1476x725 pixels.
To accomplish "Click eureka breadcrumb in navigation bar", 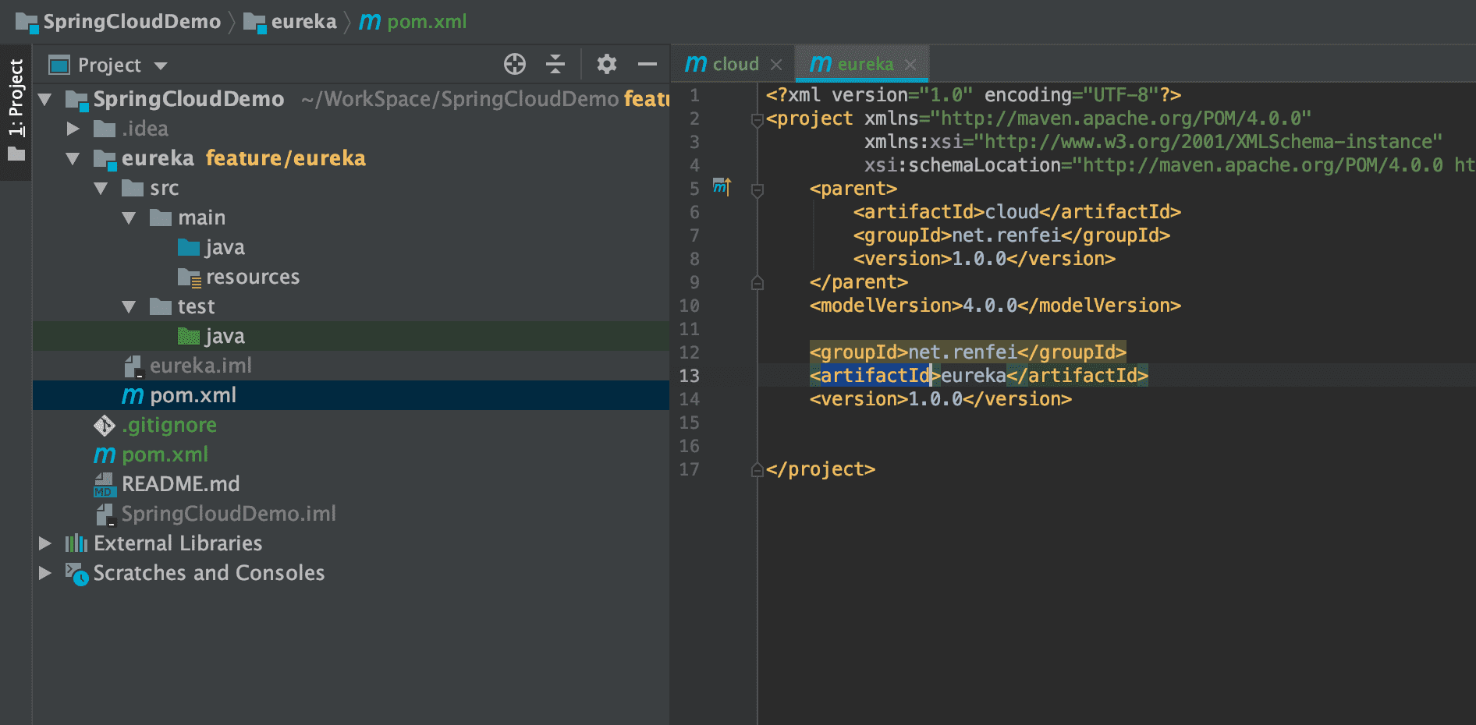I will (290, 22).
